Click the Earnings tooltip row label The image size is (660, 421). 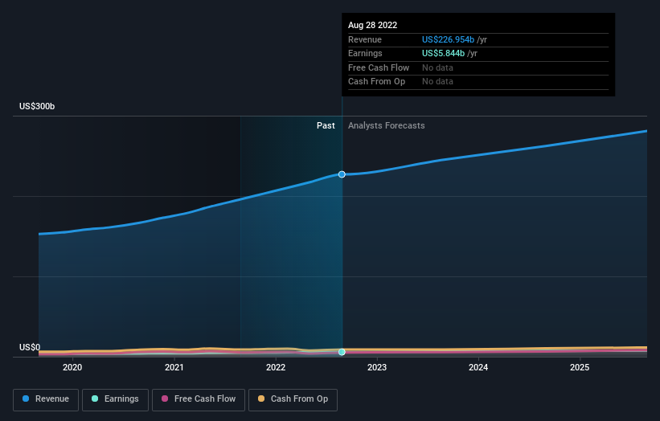[365, 53]
